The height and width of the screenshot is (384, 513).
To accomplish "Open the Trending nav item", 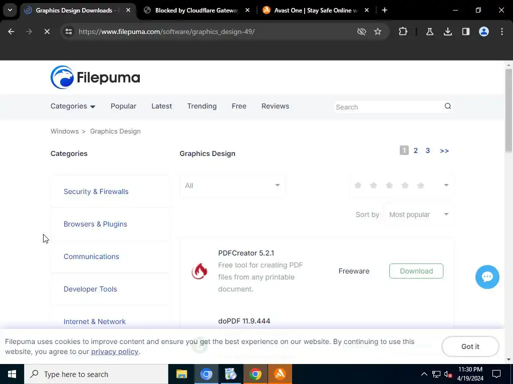I will coord(202,106).
